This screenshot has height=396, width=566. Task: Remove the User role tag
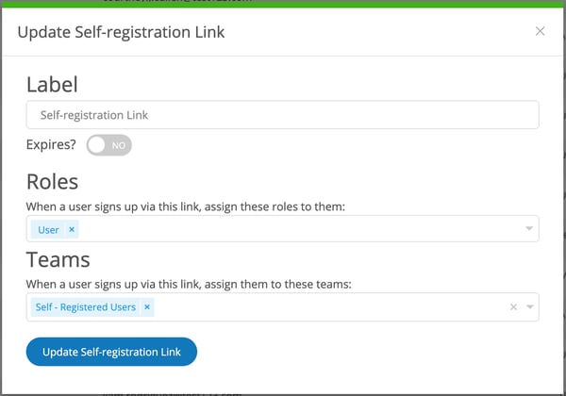point(72,229)
